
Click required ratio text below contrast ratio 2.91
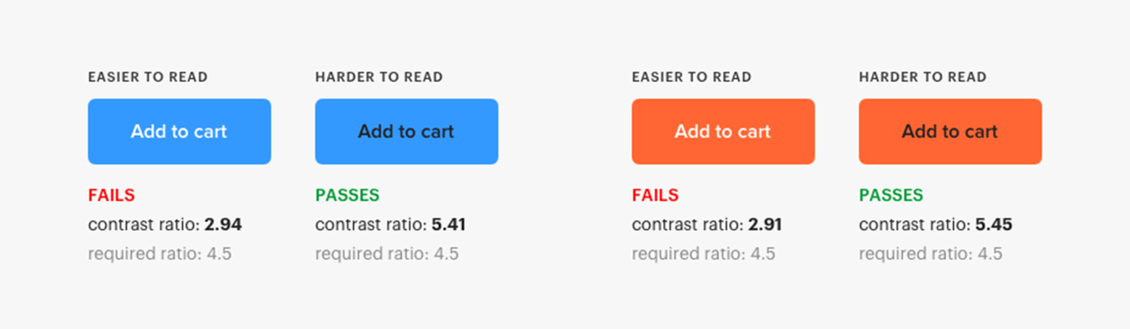(x=703, y=254)
